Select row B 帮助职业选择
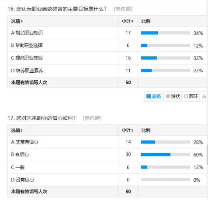This screenshot has height=200, width=208. click(107, 45)
